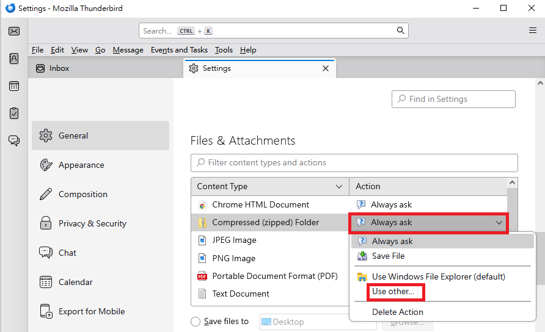This screenshot has height=332, width=545.
Task: Select Delete Action in the dropdown
Action: click(x=397, y=312)
